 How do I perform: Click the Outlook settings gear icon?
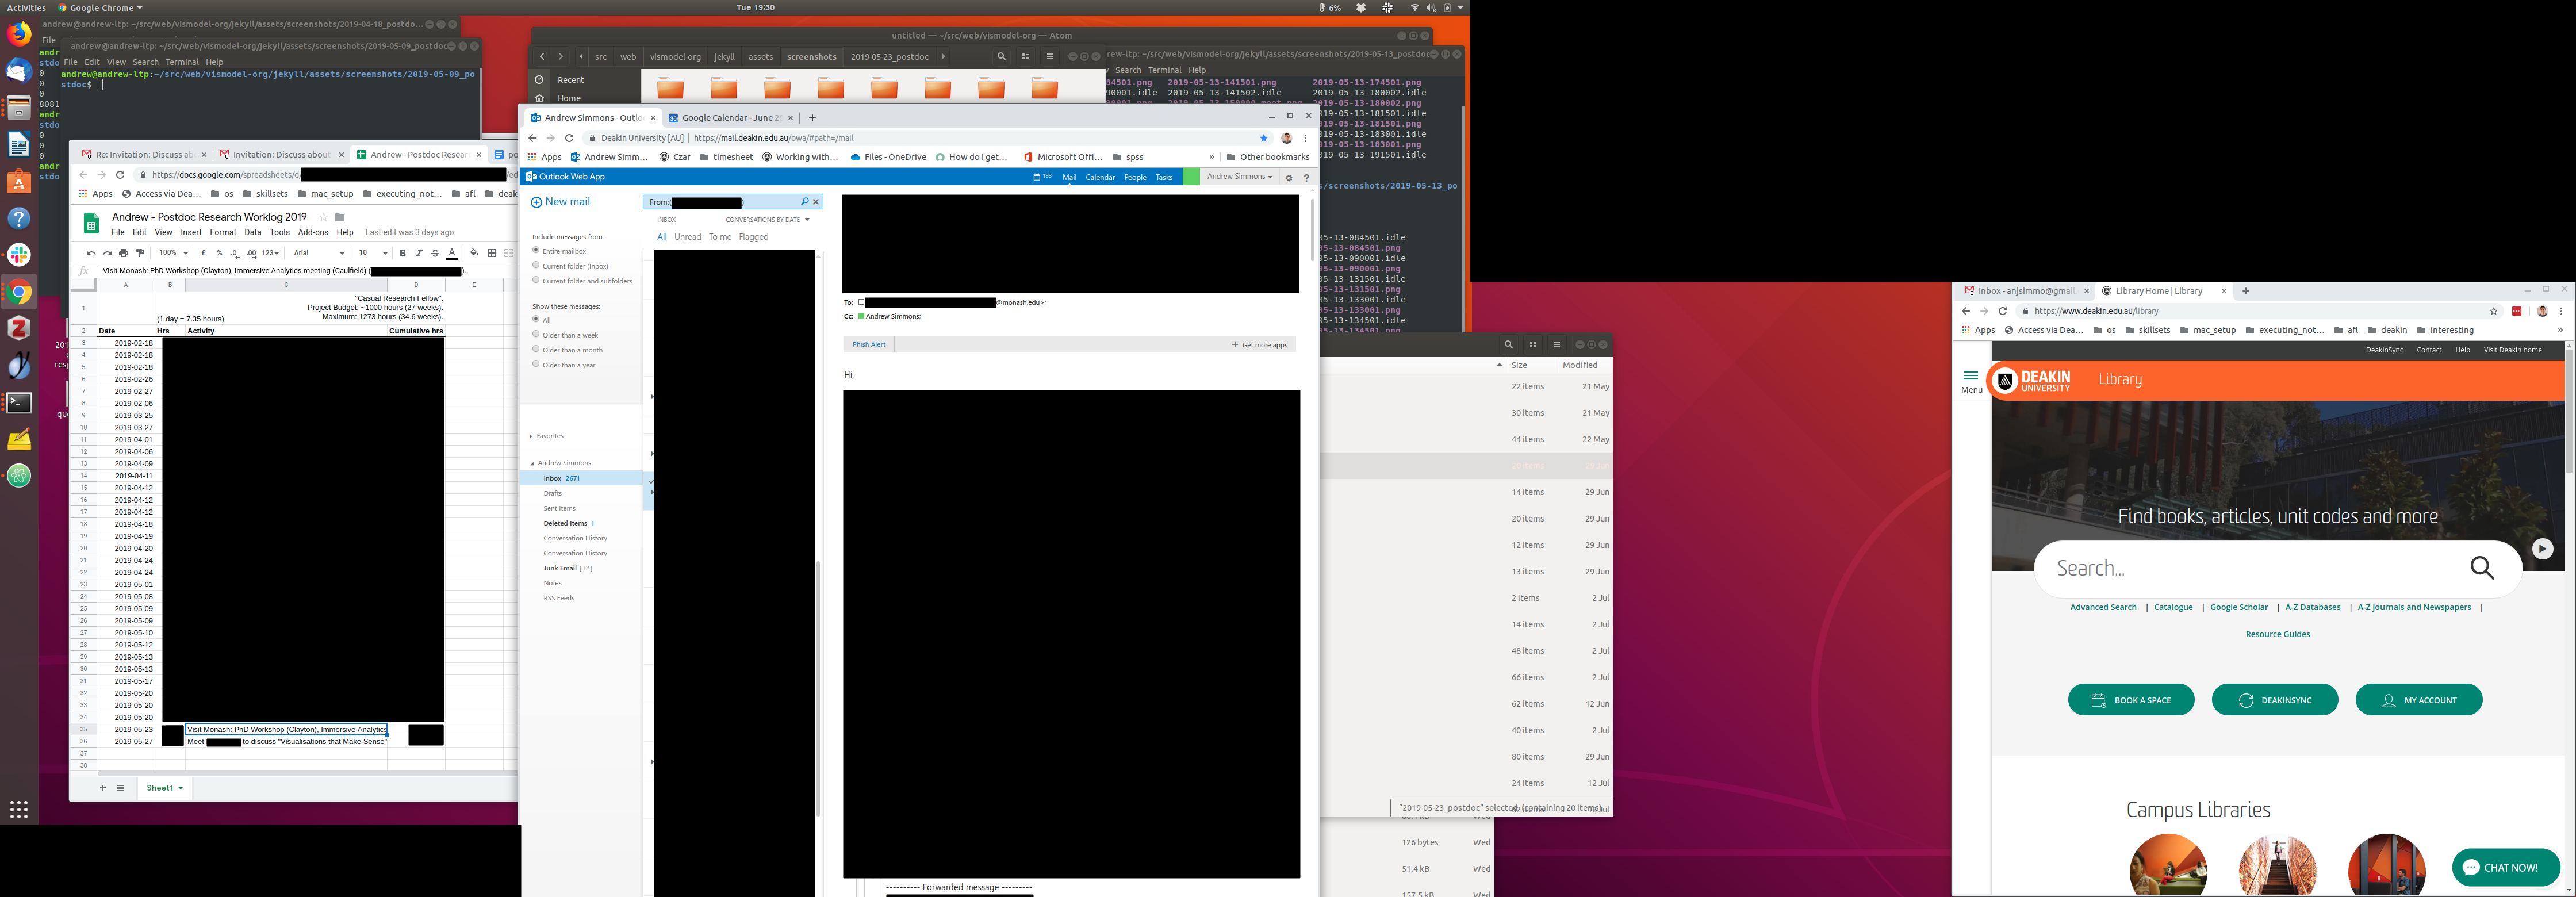1289,177
